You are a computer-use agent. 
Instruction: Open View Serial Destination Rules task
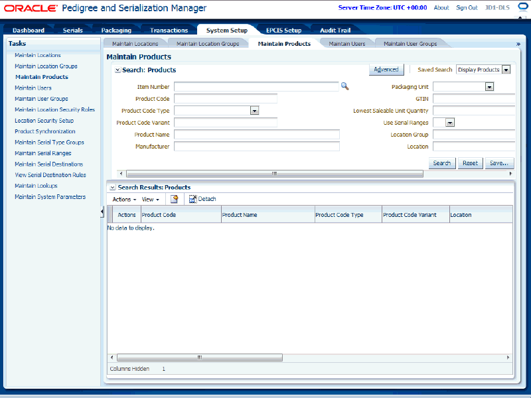tap(50, 174)
